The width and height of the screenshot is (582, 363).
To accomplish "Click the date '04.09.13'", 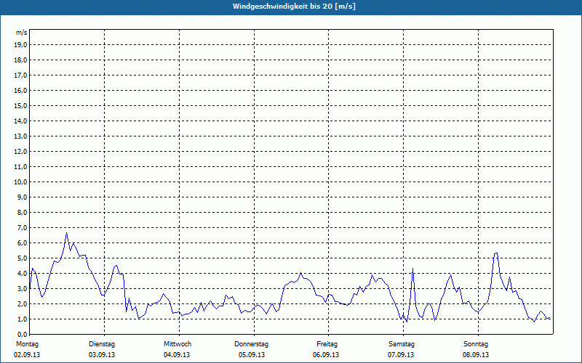I will point(177,355).
